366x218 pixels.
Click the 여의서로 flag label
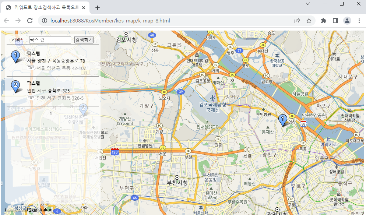pos(328,144)
